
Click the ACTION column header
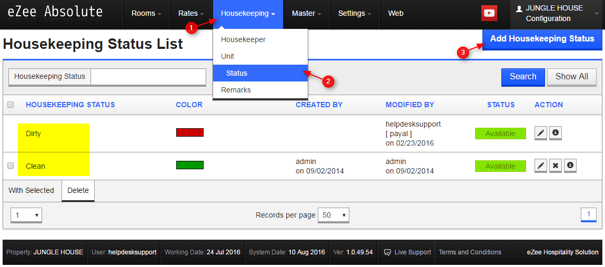(x=549, y=105)
